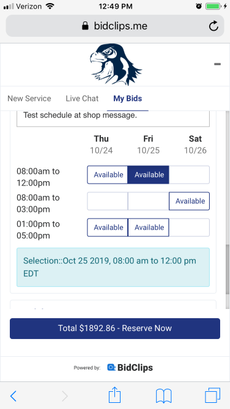Click the page scrollbar thumb
Viewport: 230px width, 409px height.
228,270
